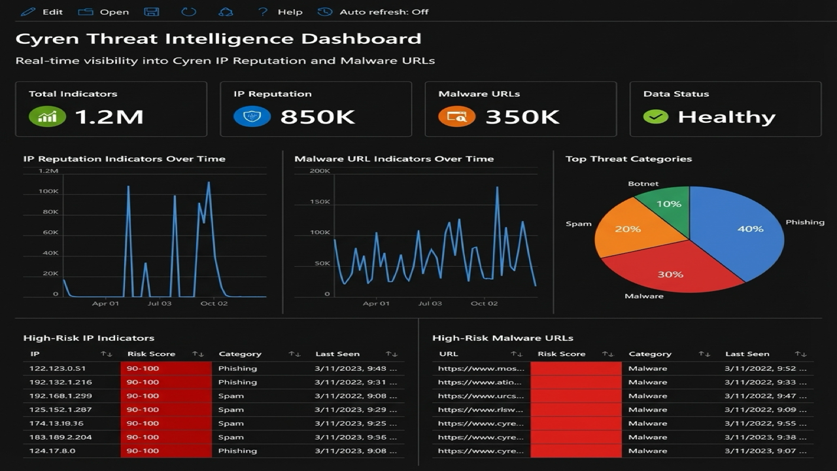Image resolution: width=837 pixels, height=471 pixels.
Task: Refresh the dashboard with the circular arrow icon
Action: (189, 12)
